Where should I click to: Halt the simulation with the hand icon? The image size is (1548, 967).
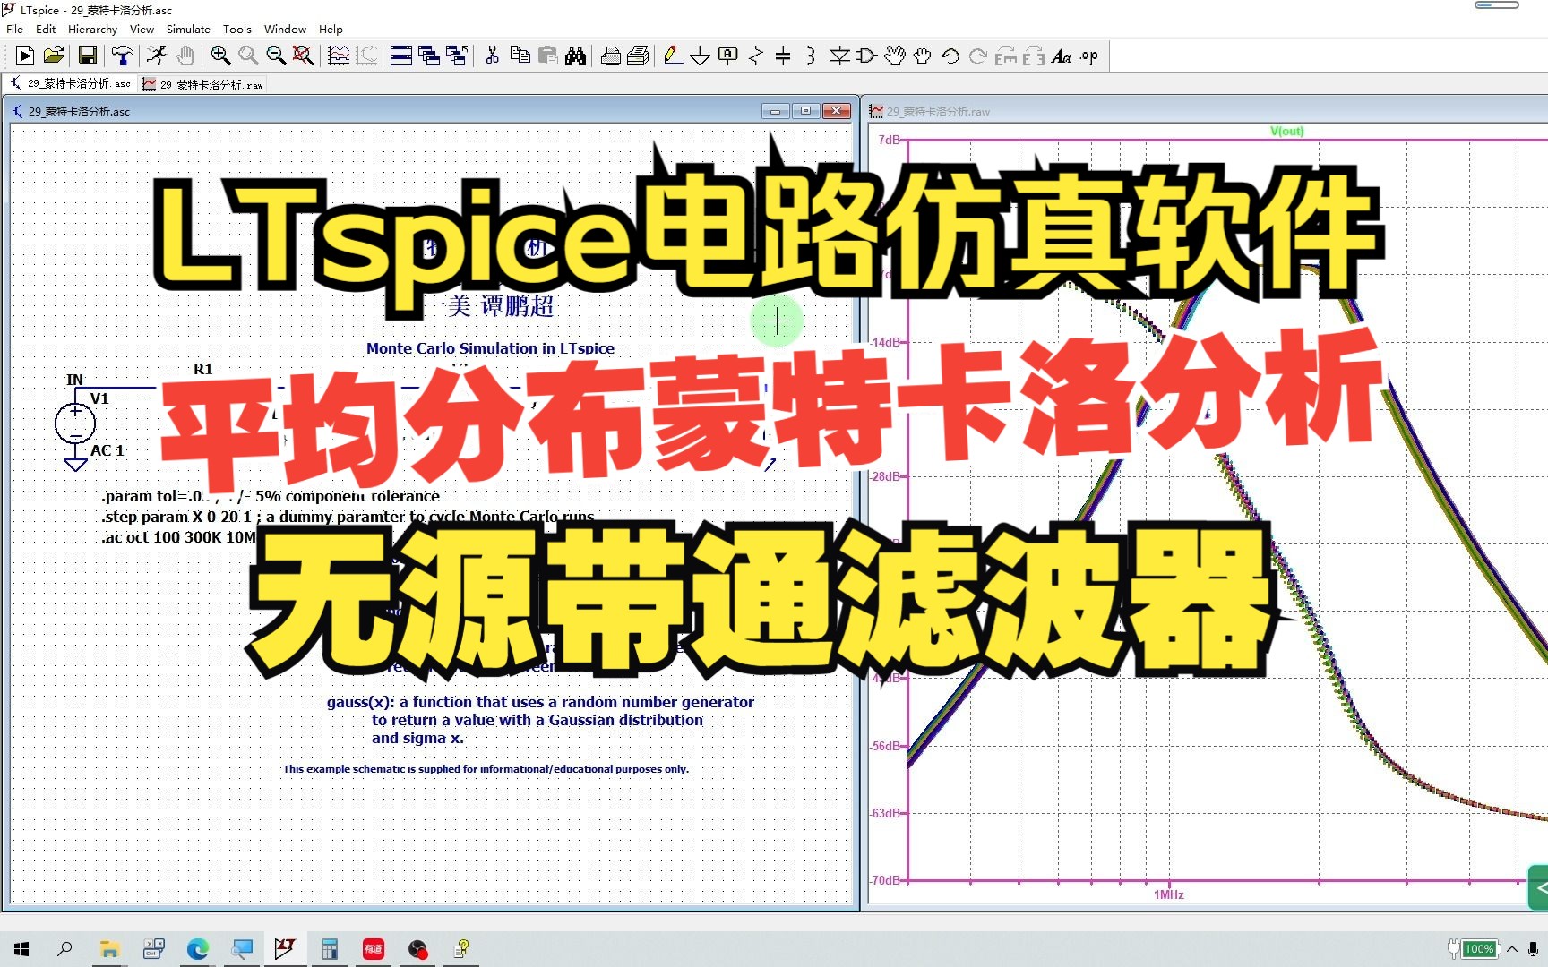point(185,56)
